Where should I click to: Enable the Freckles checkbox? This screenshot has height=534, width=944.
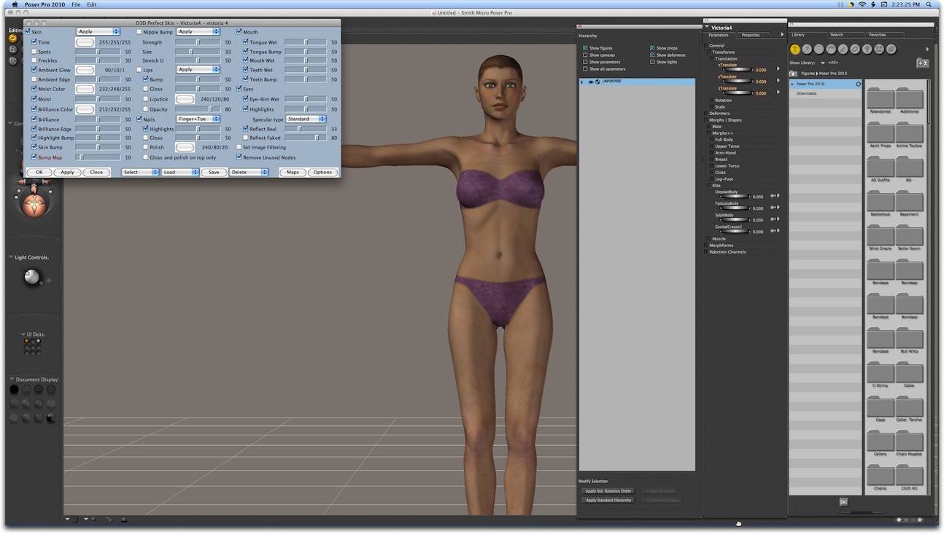[x=34, y=60]
